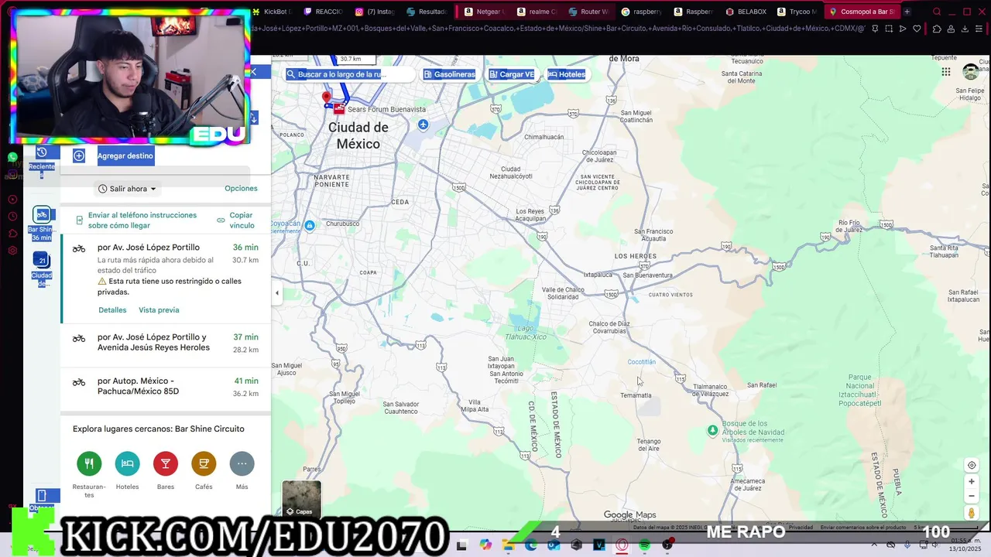Expand the Salir ahora departure dropdown

(128, 189)
